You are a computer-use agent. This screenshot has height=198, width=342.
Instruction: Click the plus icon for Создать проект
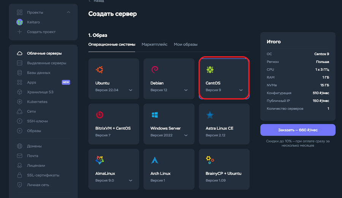(20, 32)
